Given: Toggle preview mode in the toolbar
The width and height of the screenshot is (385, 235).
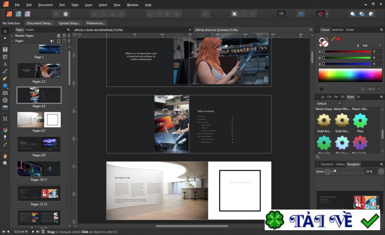Looking at the screenshot, I should pyautogui.click(x=282, y=14).
